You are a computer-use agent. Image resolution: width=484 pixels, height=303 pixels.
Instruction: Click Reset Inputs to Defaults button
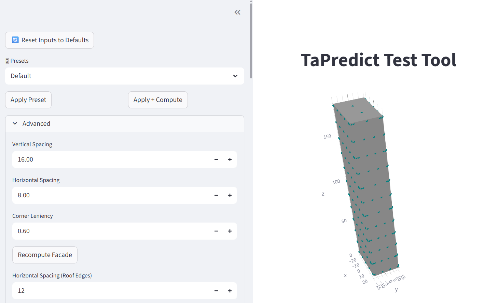pyautogui.click(x=50, y=40)
